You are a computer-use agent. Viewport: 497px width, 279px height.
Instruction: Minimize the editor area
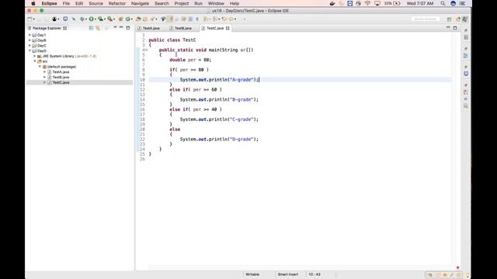click(448, 28)
